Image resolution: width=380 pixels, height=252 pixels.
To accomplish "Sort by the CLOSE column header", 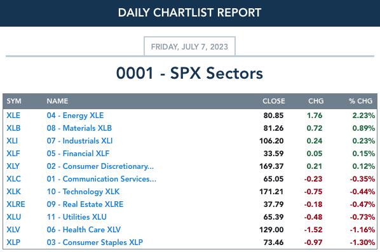I will click(274, 101).
